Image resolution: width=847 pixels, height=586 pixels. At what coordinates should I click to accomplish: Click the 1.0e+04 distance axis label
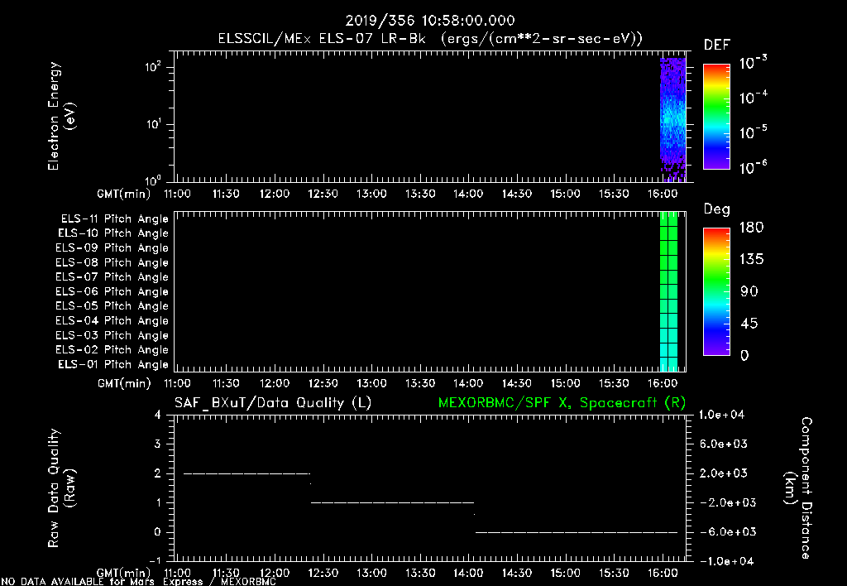coord(721,415)
